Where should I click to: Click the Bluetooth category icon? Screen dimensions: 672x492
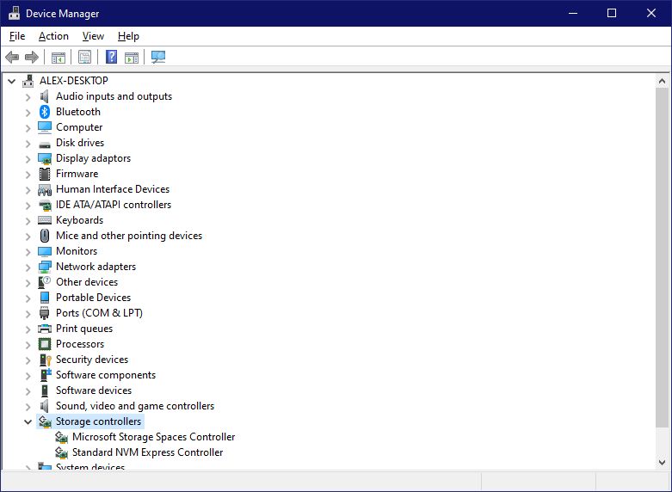45,112
